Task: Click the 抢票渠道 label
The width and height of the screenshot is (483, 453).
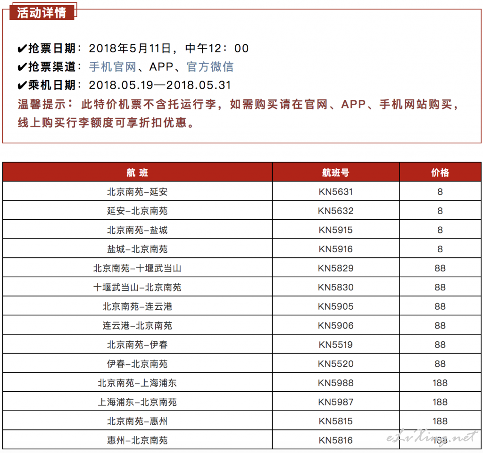Action: tap(52, 66)
